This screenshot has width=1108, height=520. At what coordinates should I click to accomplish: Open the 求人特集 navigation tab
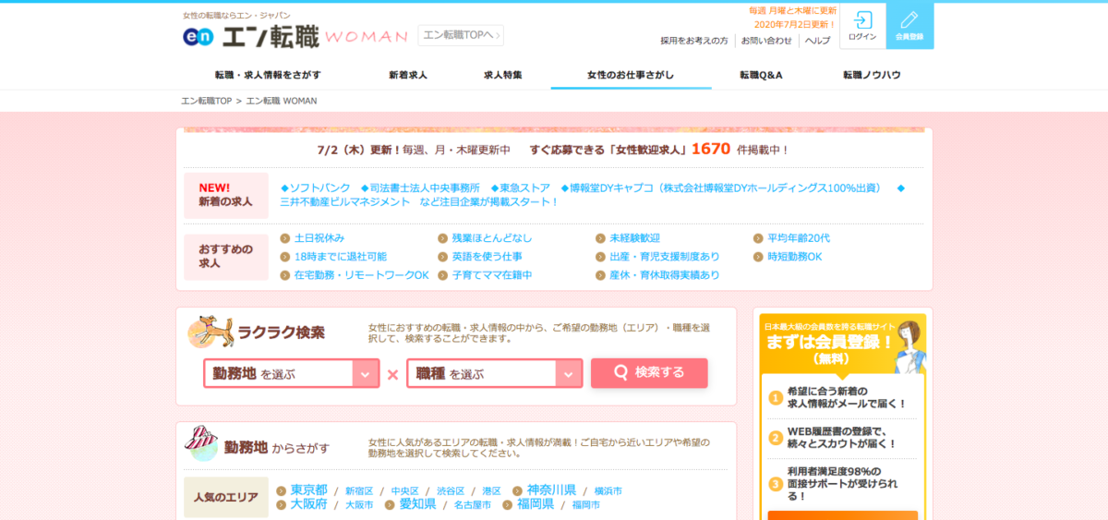(x=502, y=75)
